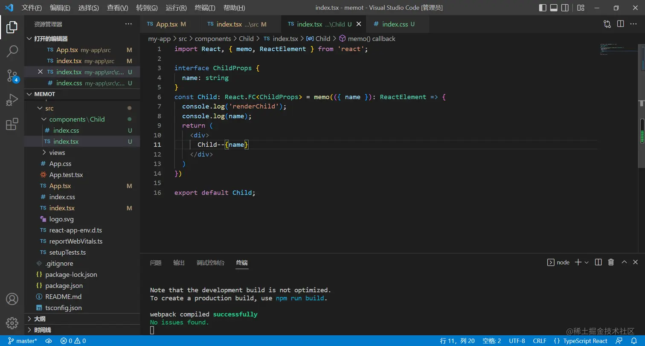
Task: Open the Search view in activity bar
Action: 12,51
